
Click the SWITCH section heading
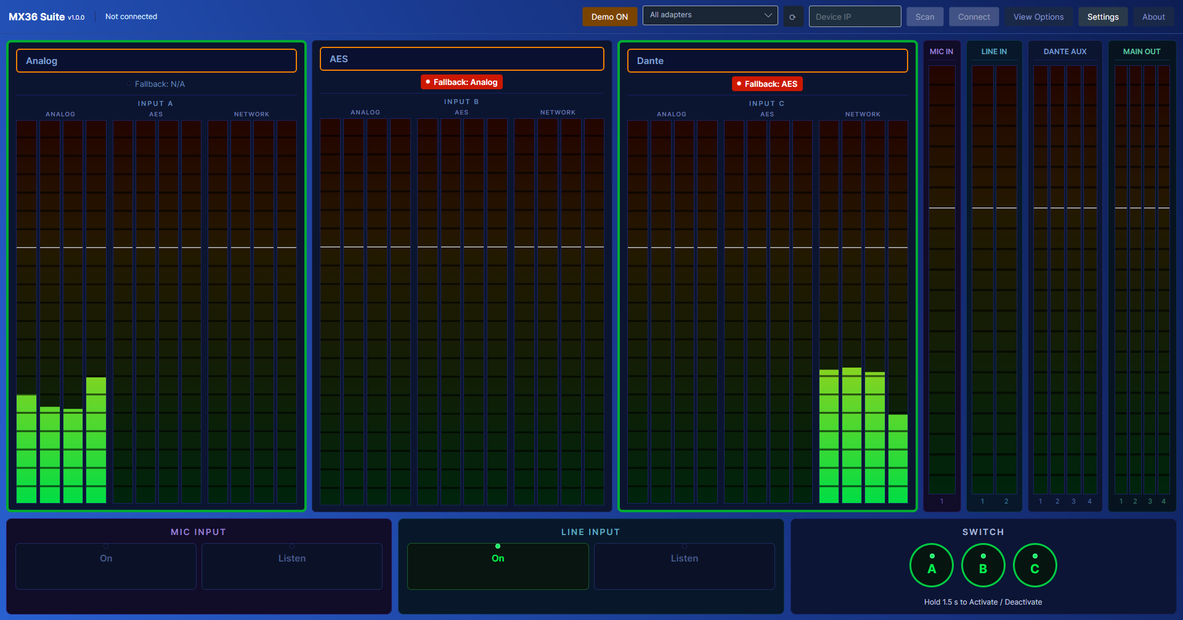[983, 532]
